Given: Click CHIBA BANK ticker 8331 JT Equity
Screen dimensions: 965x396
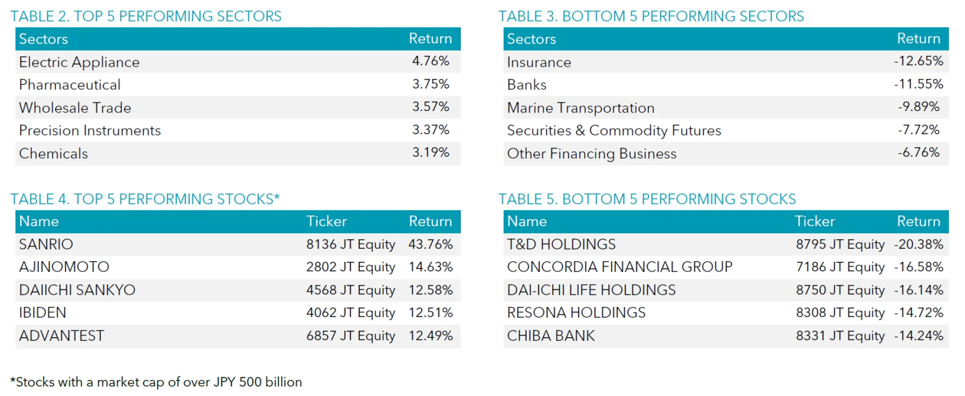Looking at the screenshot, I should 840,336.
